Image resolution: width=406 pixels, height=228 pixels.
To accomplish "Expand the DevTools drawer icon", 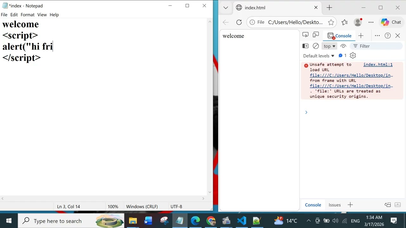I will (x=398, y=205).
